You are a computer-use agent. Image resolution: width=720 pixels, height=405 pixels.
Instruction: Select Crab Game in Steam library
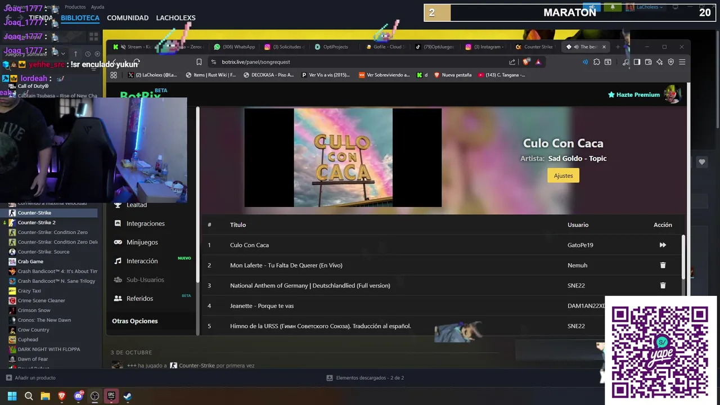(x=30, y=262)
